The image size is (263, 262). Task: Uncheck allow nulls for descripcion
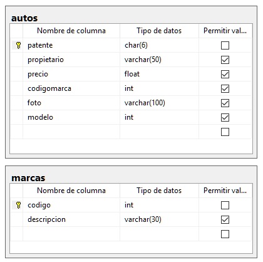coord(225,219)
